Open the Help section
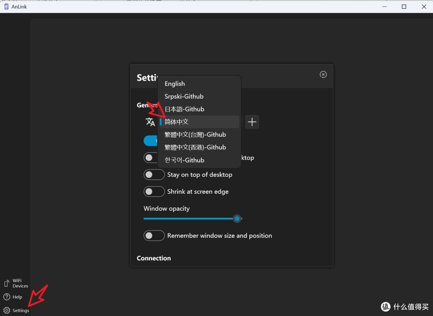433x316 pixels. [x=13, y=297]
